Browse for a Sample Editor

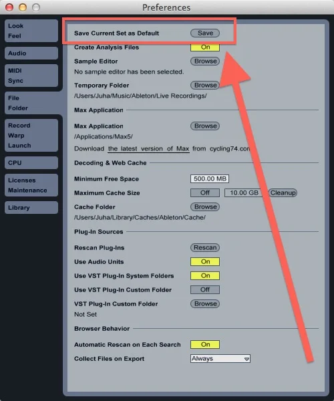pyautogui.click(x=205, y=61)
